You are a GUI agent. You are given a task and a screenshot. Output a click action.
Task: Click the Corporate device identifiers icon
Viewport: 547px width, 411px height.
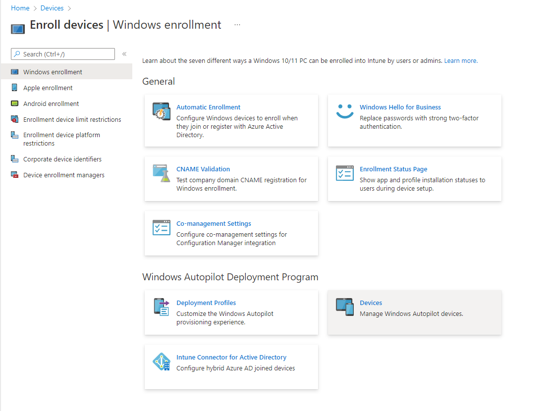tap(15, 159)
